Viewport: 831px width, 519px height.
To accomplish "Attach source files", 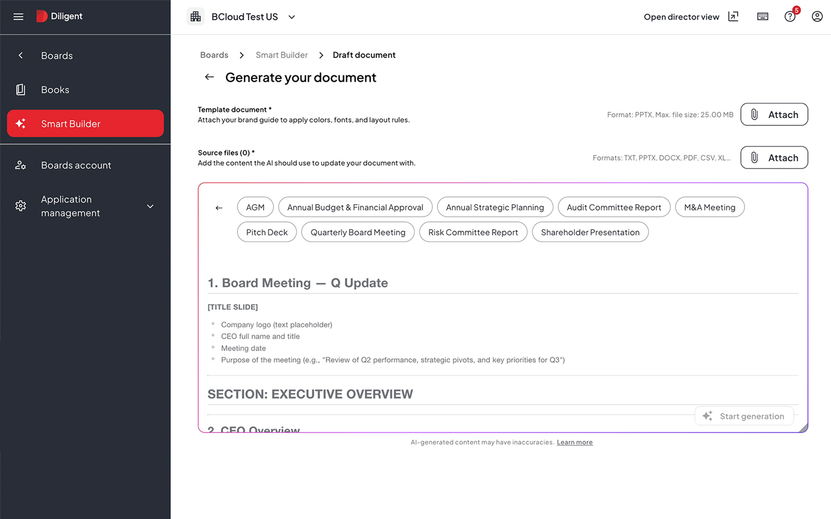I will click(x=774, y=158).
